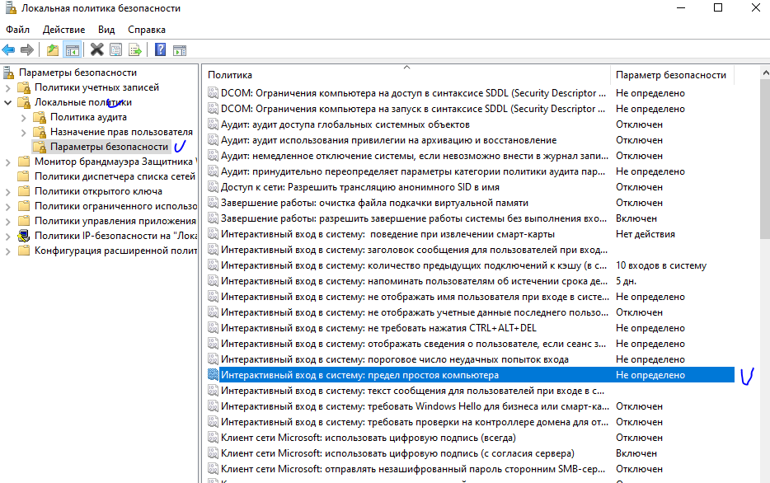Open Help via question mark icon
The height and width of the screenshot is (483, 770).
pos(160,50)
